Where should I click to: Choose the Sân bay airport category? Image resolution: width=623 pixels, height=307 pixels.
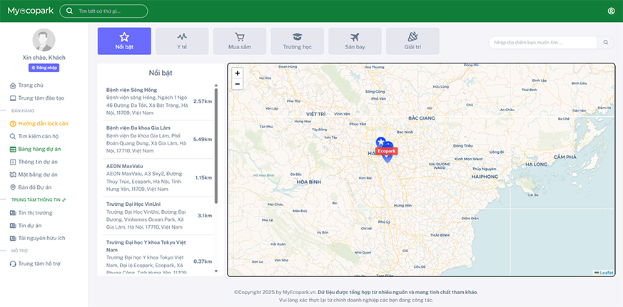tap(355, 41)
